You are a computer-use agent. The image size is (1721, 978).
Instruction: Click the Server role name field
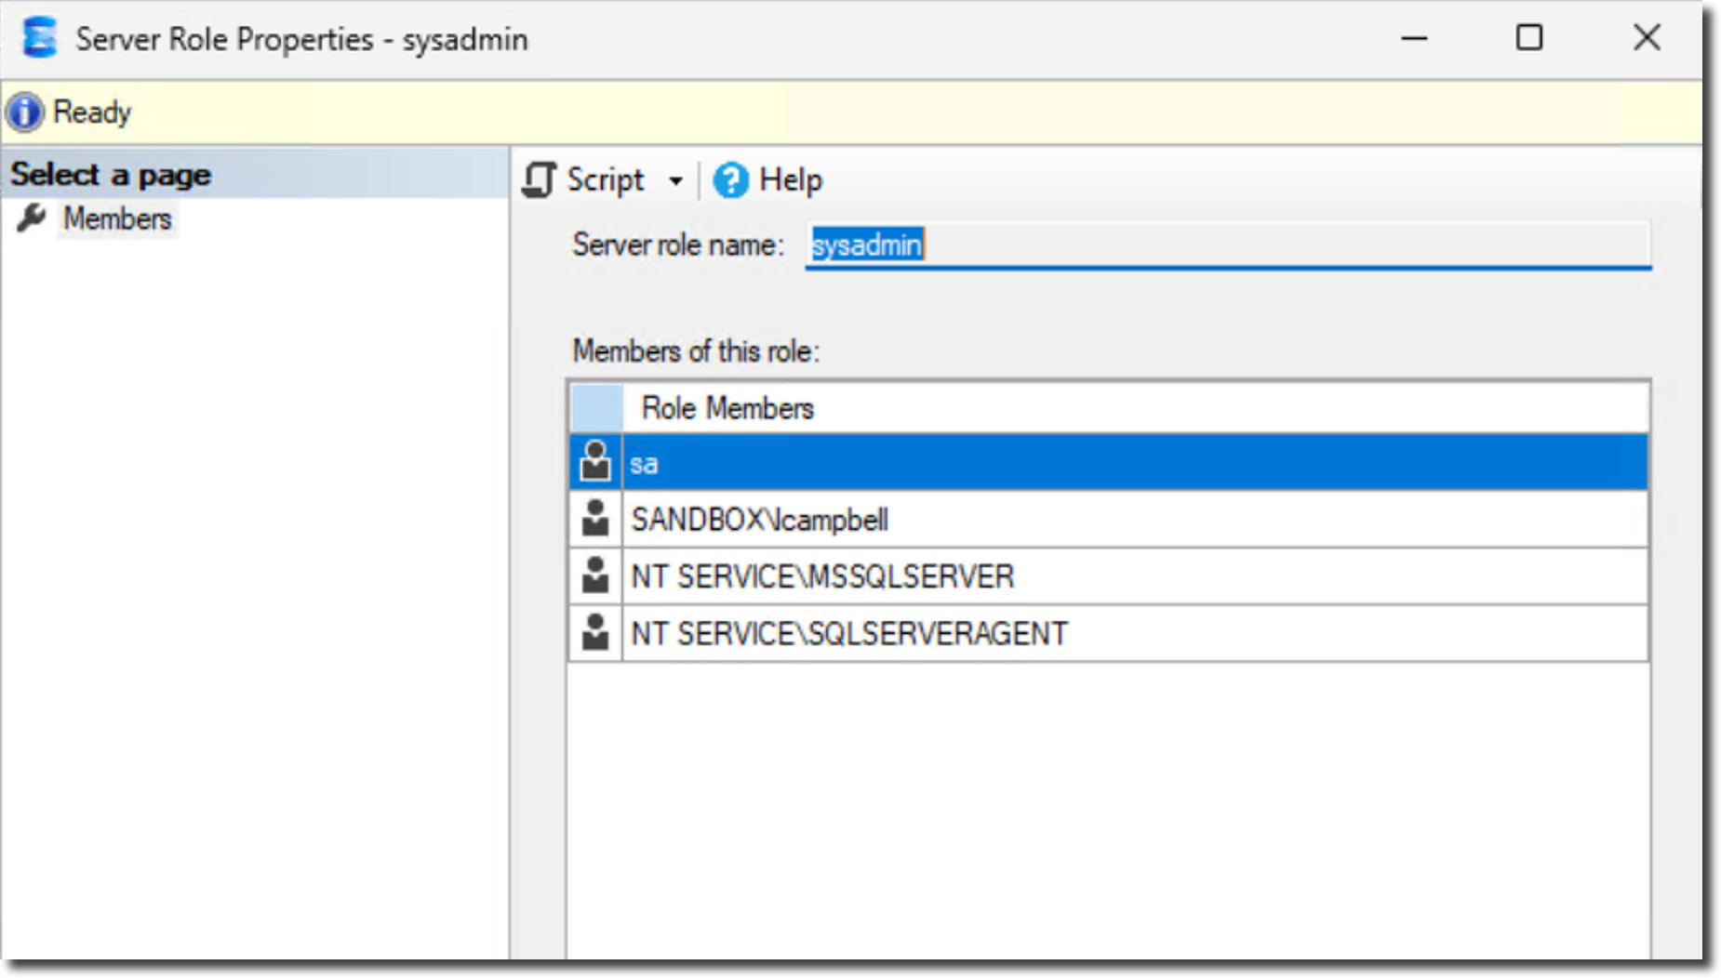1228,245
